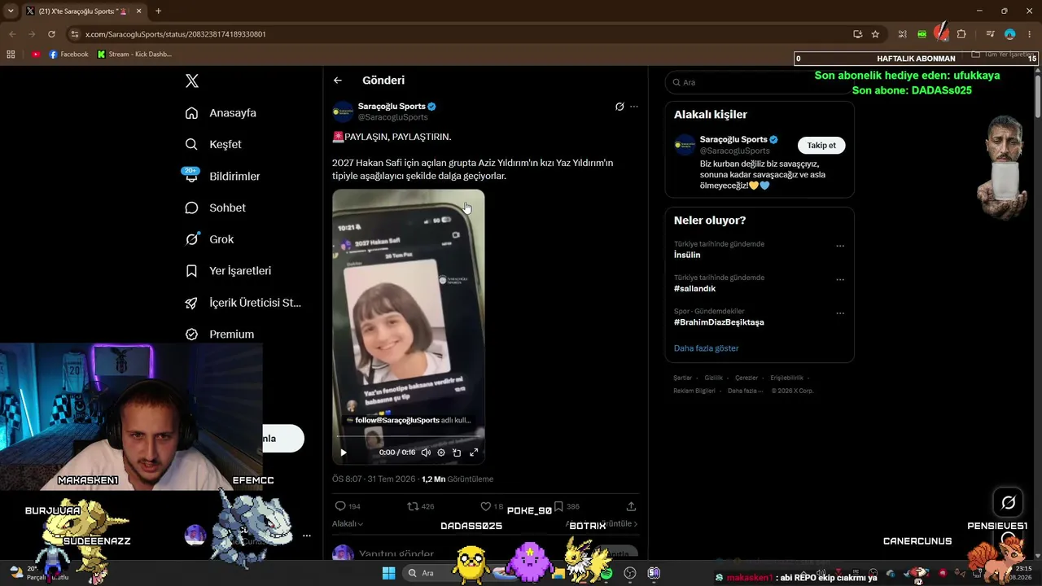The width and height of the screenshot is (1042, 586).
Task: Open a new browser tab
Action: tap(158, 11)
